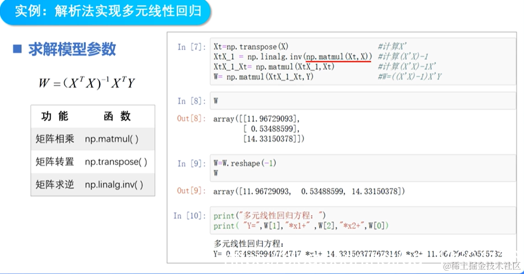
Task: Click the comment #计算X'
Action: point(392,47)
